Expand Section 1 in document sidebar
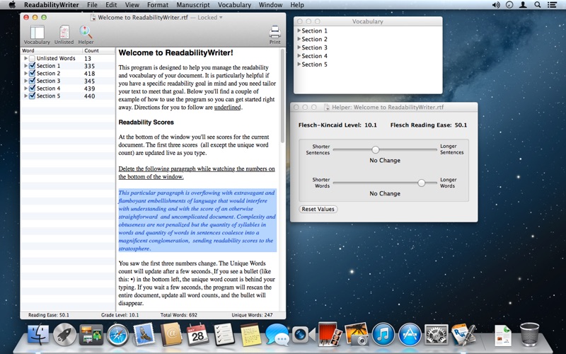Screen dimensions: 566x354 25,66
